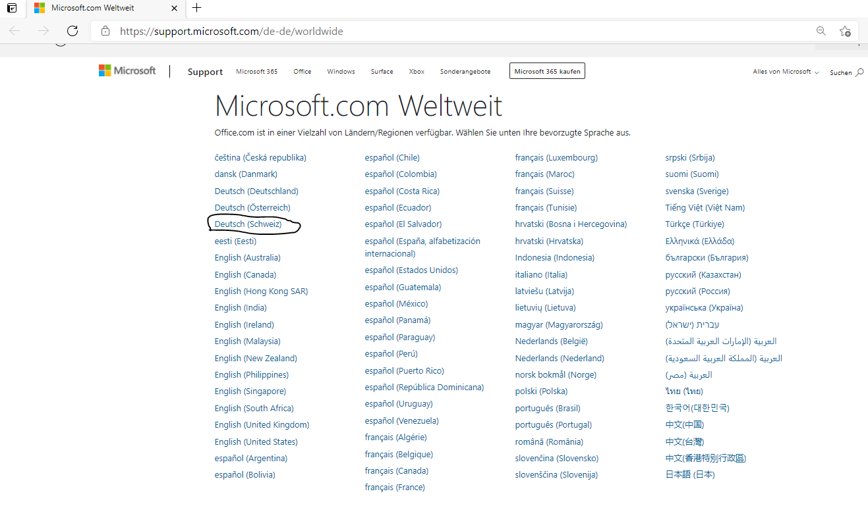Open the Support menu item
The image size is (868, 527).
click(205, 72)
